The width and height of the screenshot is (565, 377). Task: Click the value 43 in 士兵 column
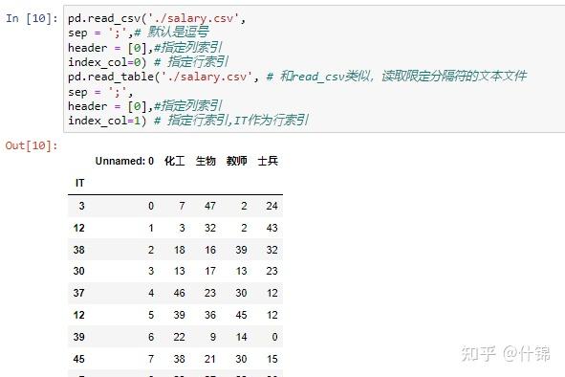(272, 228)
